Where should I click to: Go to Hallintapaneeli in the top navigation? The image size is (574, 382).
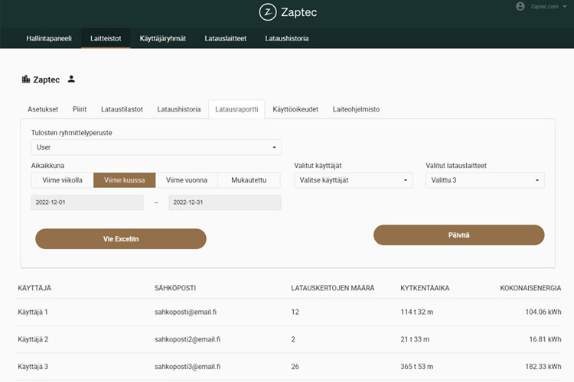(49, 38)
